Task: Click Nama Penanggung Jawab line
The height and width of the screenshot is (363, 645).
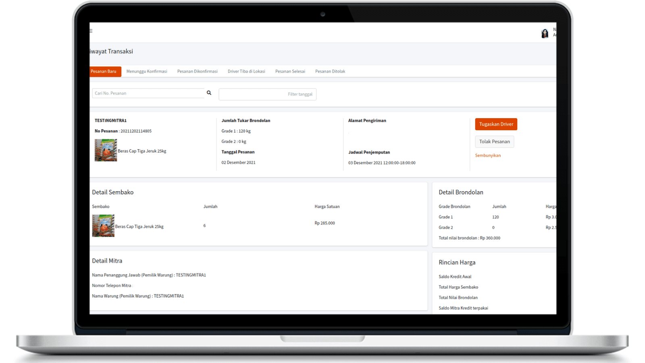Action: coord(149,275)
